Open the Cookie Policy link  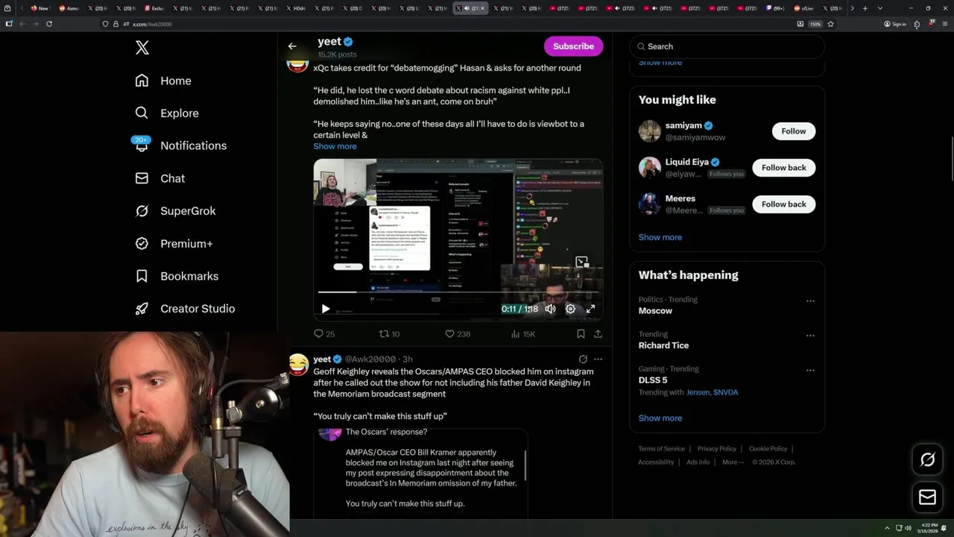(768, 449)
